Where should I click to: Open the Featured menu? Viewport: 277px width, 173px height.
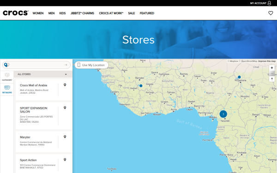tap(147, 13)
